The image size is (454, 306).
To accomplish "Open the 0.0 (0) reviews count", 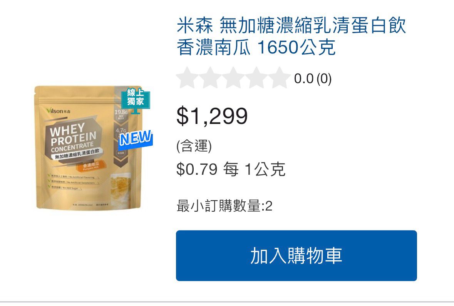I will pyautogui.click(x=313, y=79).
